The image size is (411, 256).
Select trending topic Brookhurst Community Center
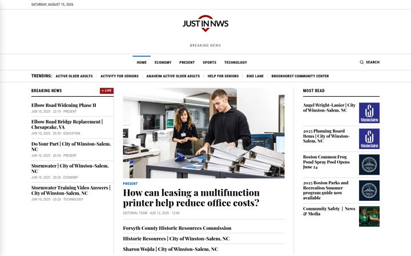pyautogui.click(x=300, y=76)
